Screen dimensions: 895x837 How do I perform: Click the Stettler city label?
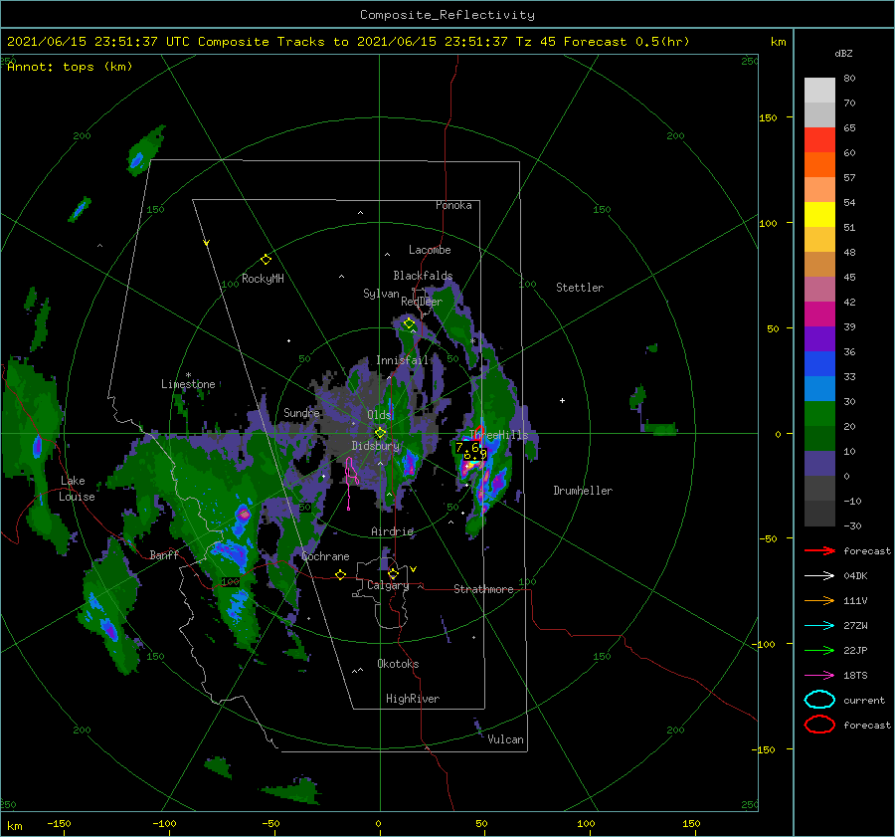click(x=580, y=288)
